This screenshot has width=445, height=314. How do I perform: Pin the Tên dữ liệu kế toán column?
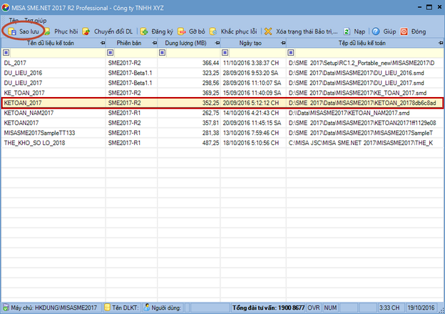click(103, 43)
